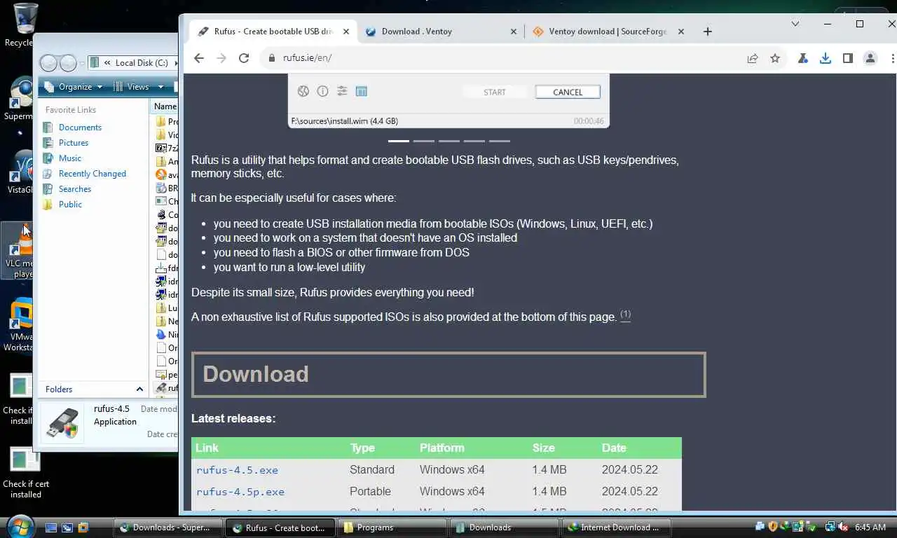Open Music favorite link
Screen dimensions: 897x538
coord(70,158)
